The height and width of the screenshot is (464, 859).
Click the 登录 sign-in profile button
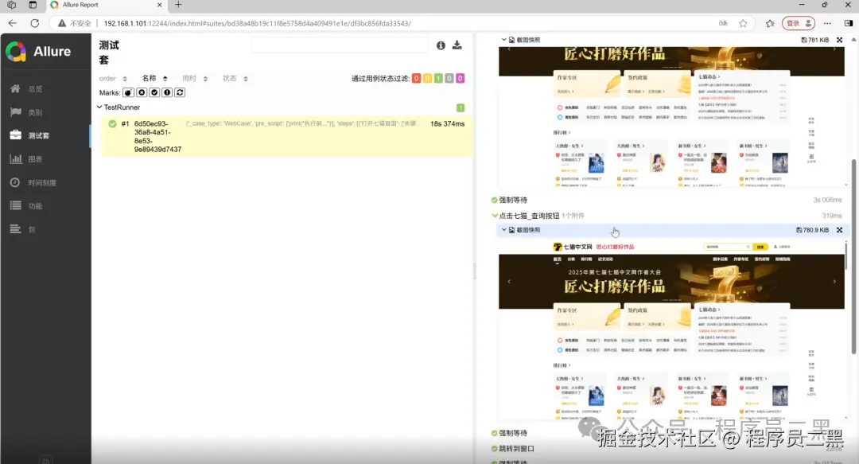pyautogui.click(x=799, y=24)
